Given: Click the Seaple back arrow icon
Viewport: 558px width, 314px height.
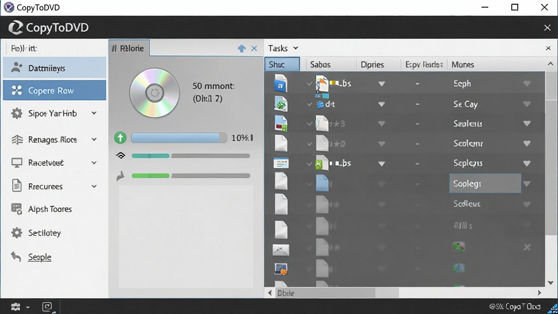Looking at the screenshot, I should click(16, 256).
